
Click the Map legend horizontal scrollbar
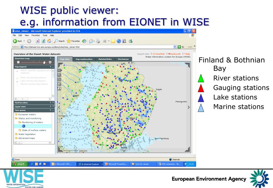tap(33, 99)
